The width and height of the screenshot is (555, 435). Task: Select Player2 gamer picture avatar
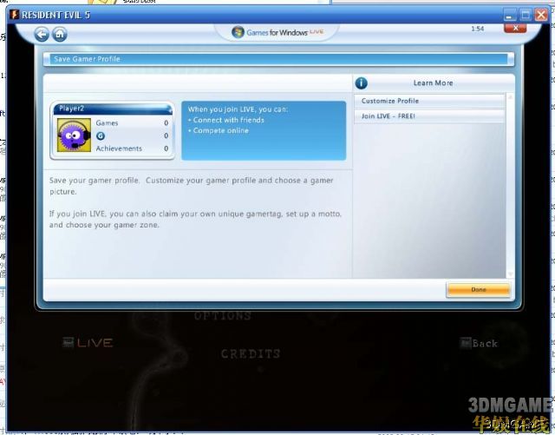(x=74, y=135)
